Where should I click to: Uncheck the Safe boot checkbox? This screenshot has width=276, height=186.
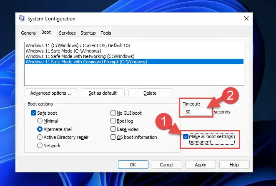33,113
